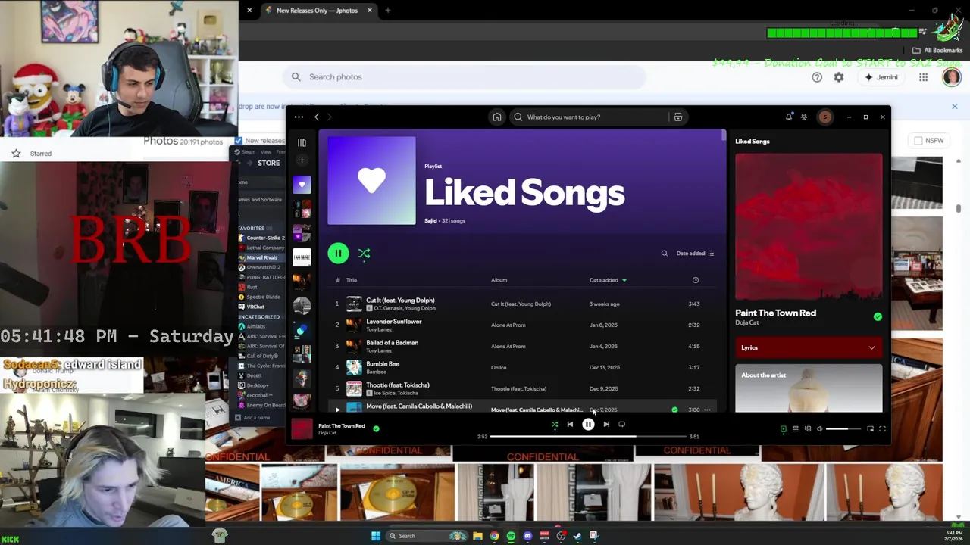This screenshot has height=545, width=970.
Task: Toggle the liked checkmark next to Paint The Town Red title
Action: [878, 316]
